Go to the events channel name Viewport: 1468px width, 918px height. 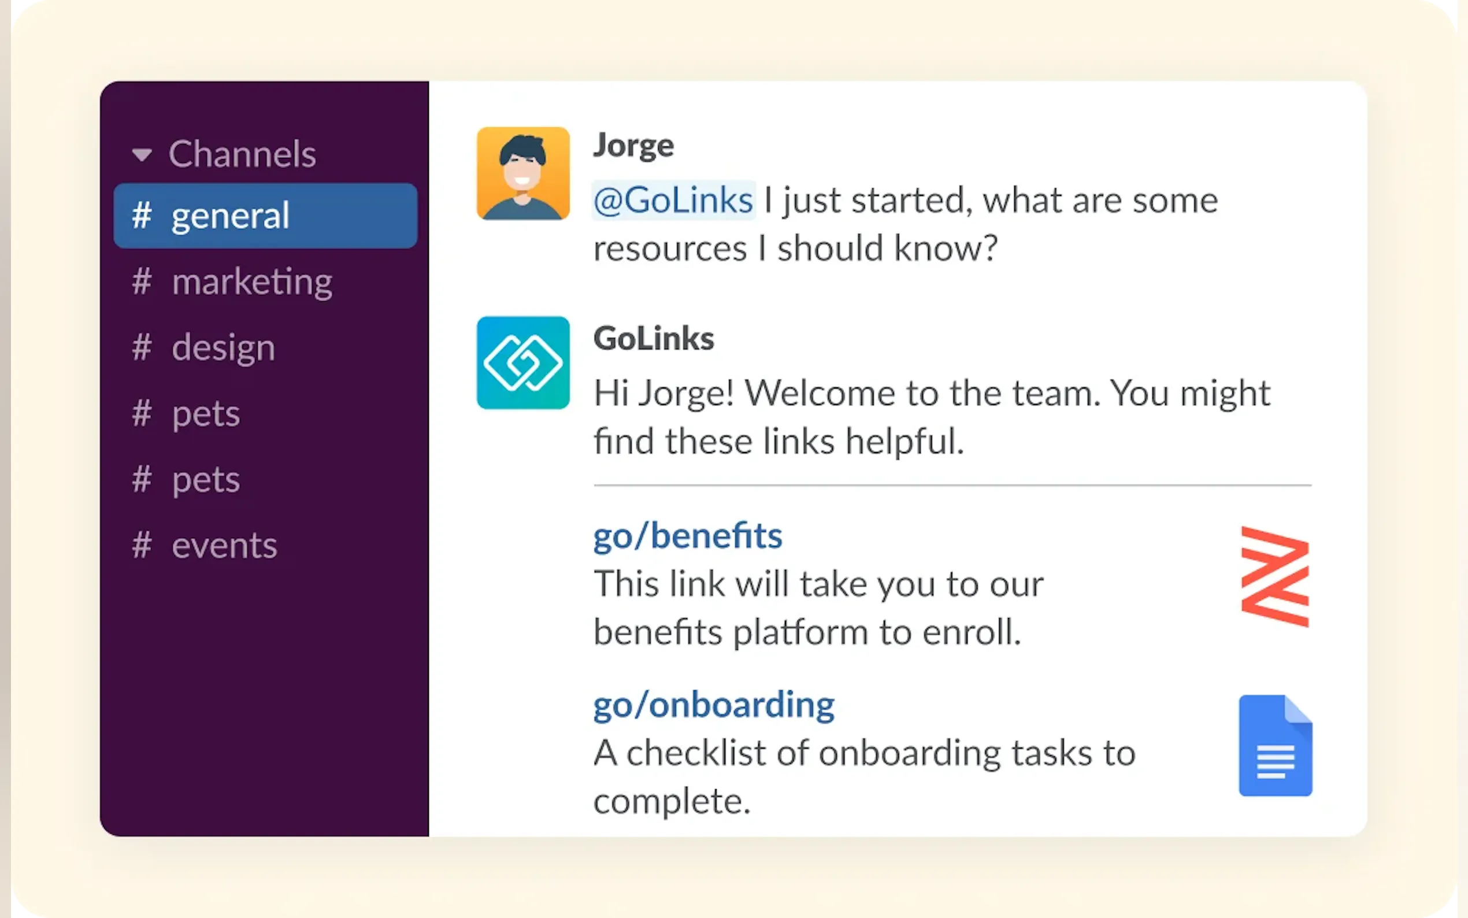point(225,545)
